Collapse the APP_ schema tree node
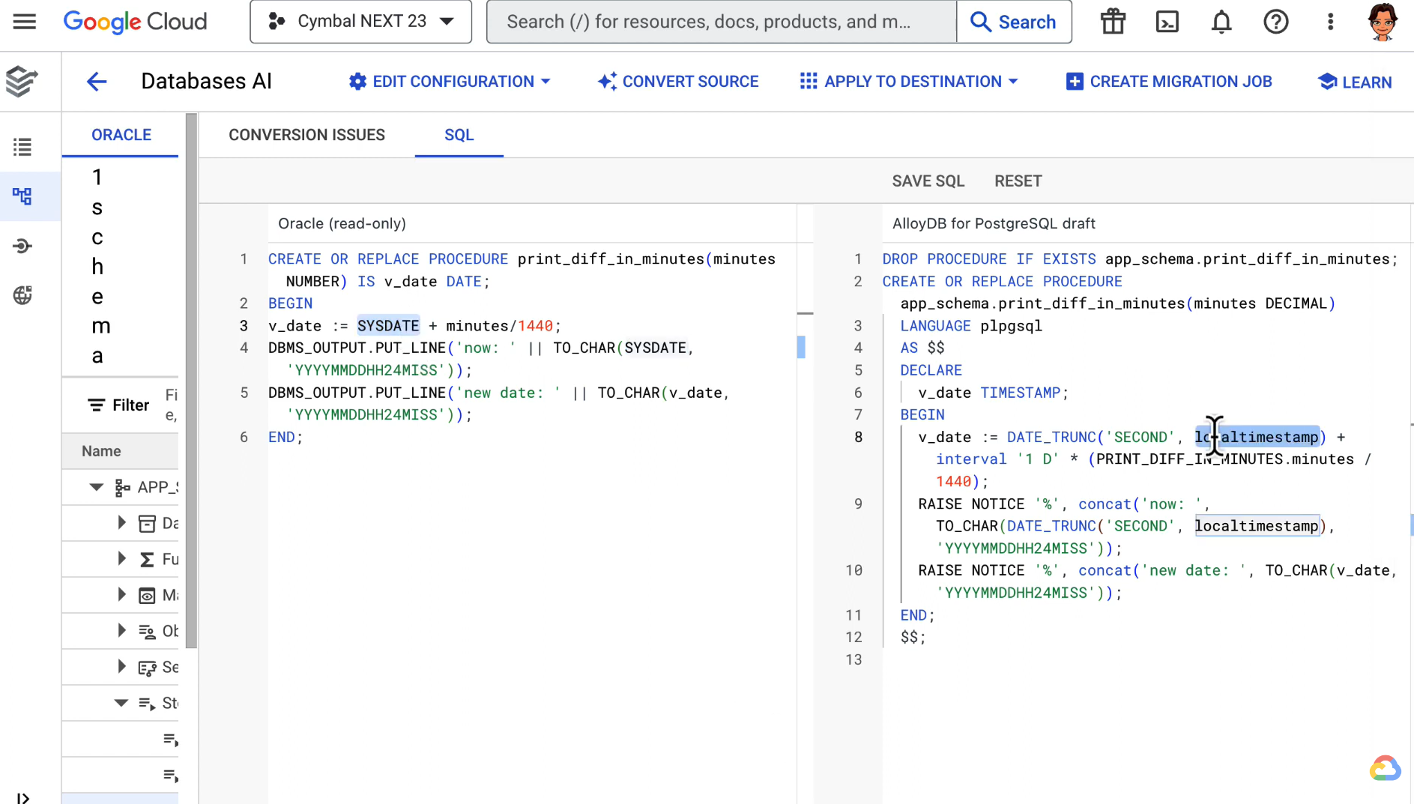 96,487
